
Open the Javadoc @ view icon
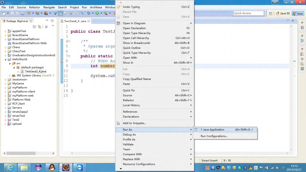point(302,59)
